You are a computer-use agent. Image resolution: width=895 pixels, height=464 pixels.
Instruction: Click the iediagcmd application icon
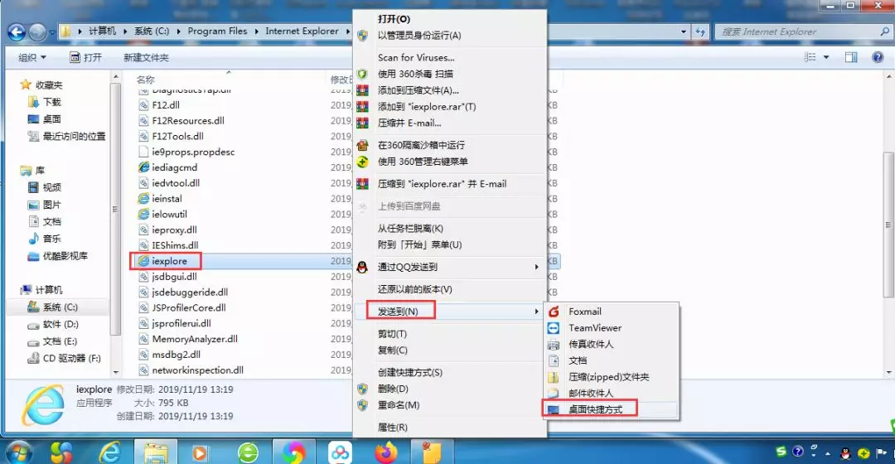point(144,167)
